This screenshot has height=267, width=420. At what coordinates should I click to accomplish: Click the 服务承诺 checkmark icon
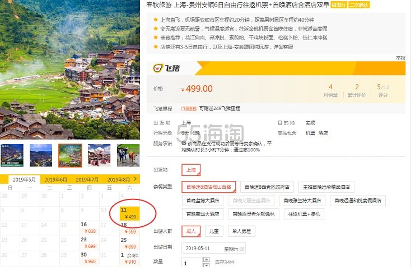tap(184, 143)
